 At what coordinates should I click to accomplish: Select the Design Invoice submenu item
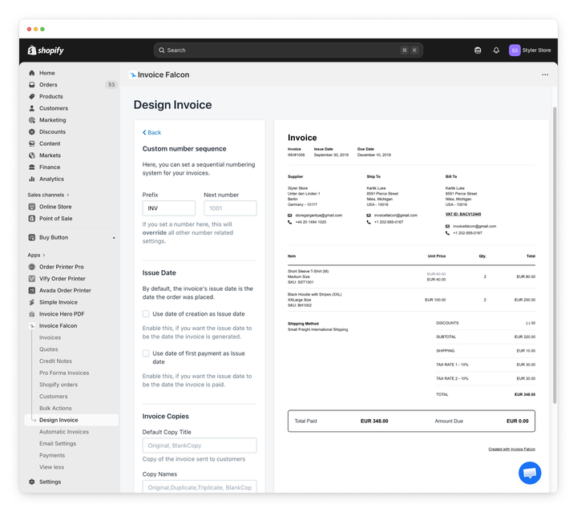[71, 420]
